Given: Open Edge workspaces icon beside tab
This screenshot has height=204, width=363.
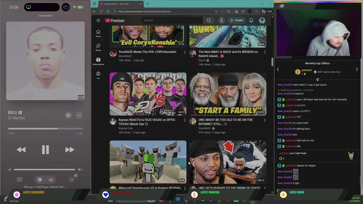Looking at the screenshot, I should (94, 4).
